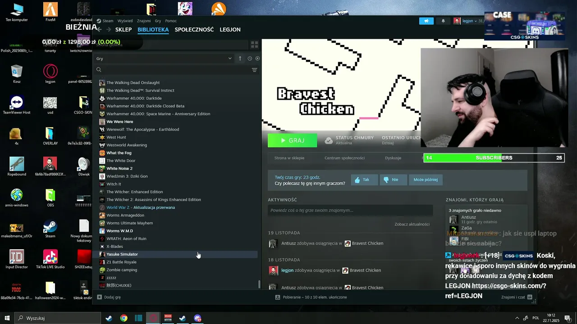Expand the Gry category dropdown
577x324 pixels.
tap(163, 58)
